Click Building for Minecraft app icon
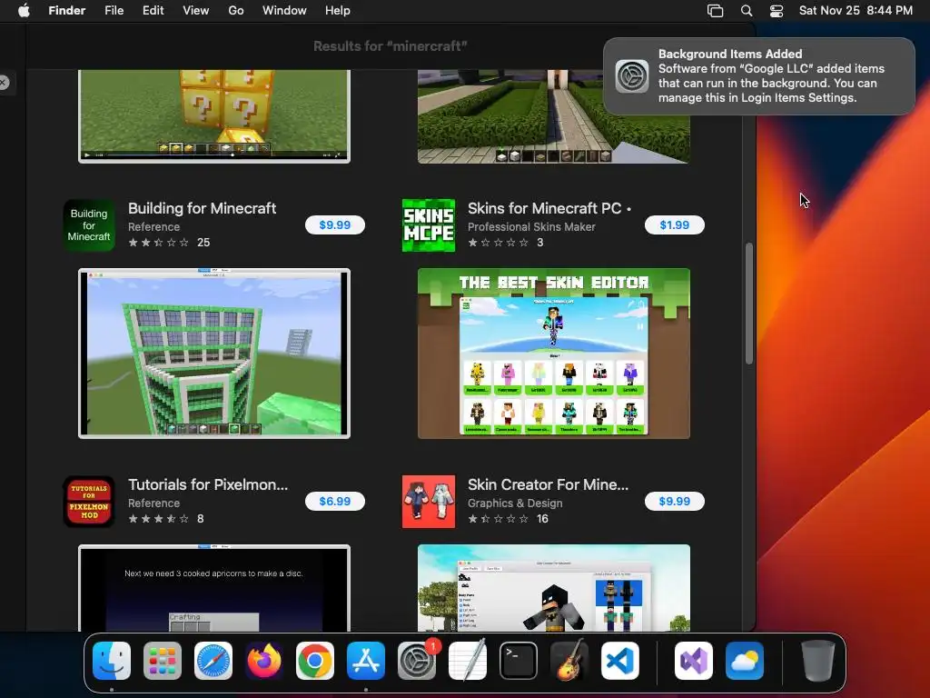 (89, 225)
